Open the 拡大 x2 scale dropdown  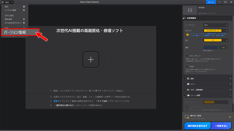(216, 40)
